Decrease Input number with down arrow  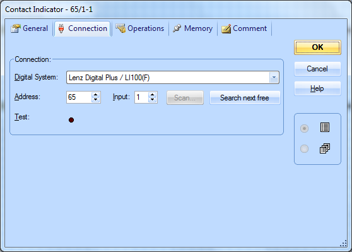[153, 100]
